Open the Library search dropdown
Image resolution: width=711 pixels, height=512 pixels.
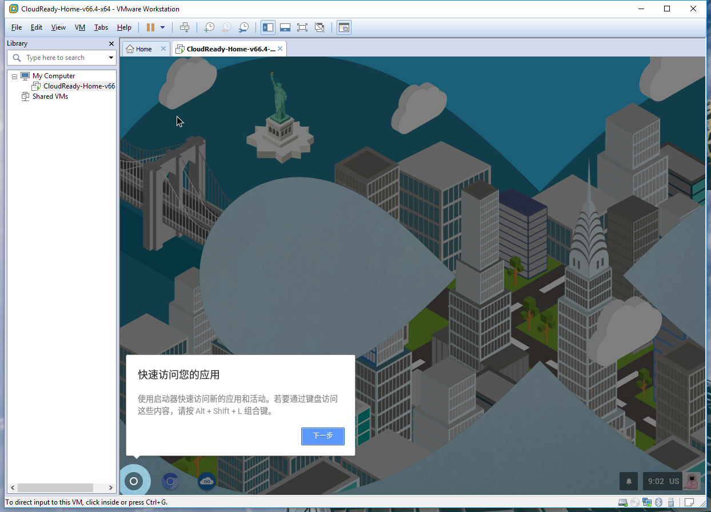(110, 57)
